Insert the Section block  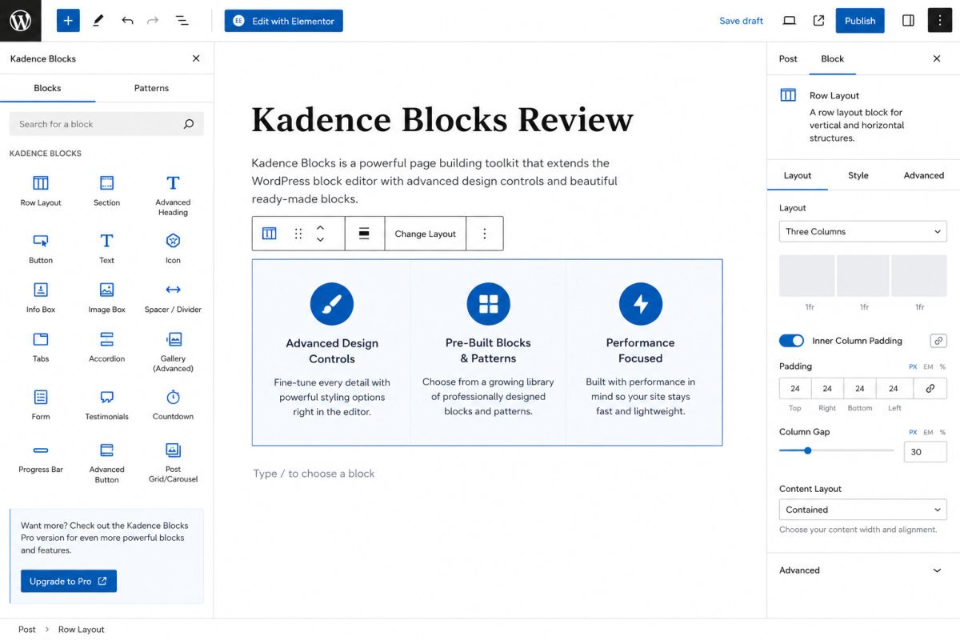coord(106,191)
